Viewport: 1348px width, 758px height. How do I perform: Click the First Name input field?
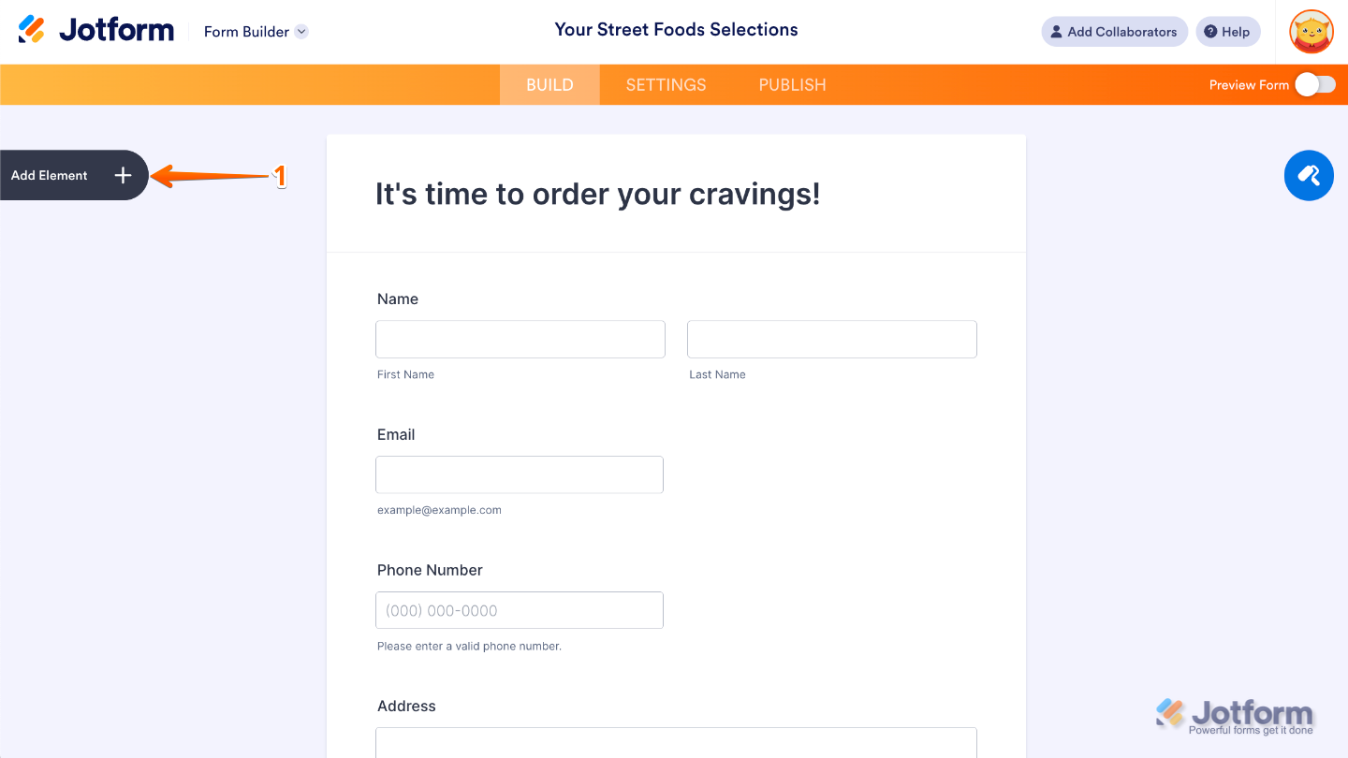[520, 339]
